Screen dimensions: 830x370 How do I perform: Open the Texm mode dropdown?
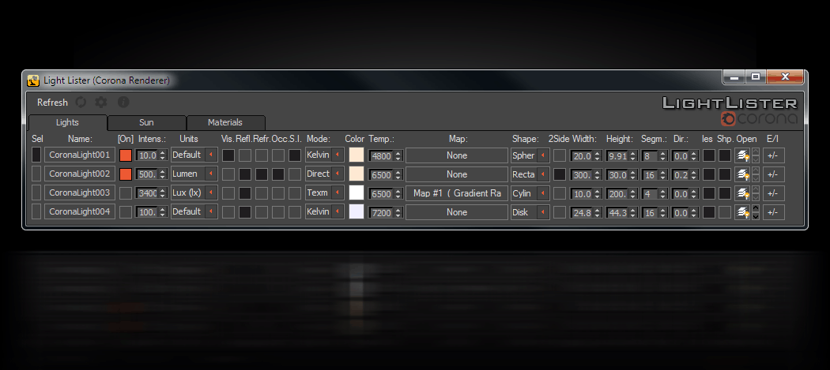point(324,193)
